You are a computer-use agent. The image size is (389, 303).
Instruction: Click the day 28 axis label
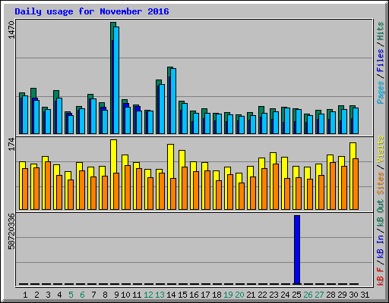point(330,295)
